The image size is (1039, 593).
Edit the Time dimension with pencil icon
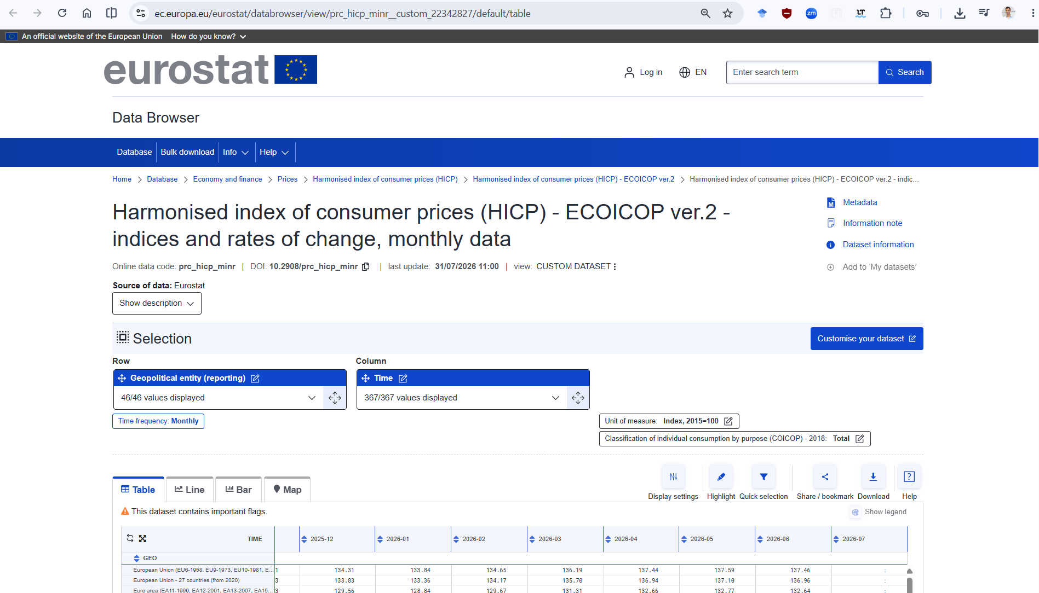coord(403,378)
